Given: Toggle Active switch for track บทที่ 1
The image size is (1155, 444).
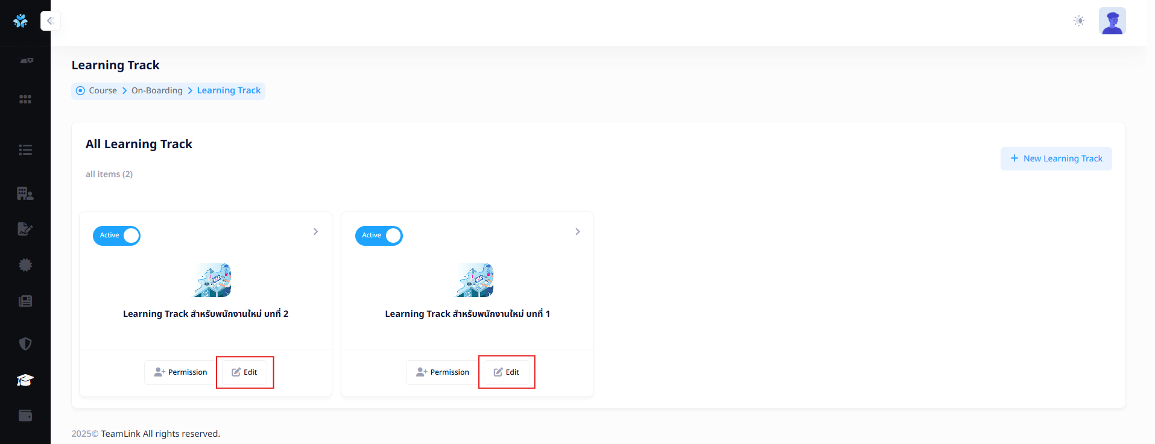Looking at the screenshot, I should (379, 236).
